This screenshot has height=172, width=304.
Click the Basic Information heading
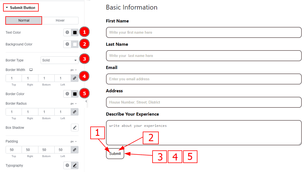pyautogui.click(x=132, y=7)
